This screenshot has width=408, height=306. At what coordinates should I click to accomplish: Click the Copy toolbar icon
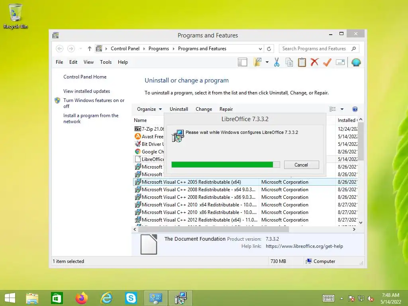[289, 62]
